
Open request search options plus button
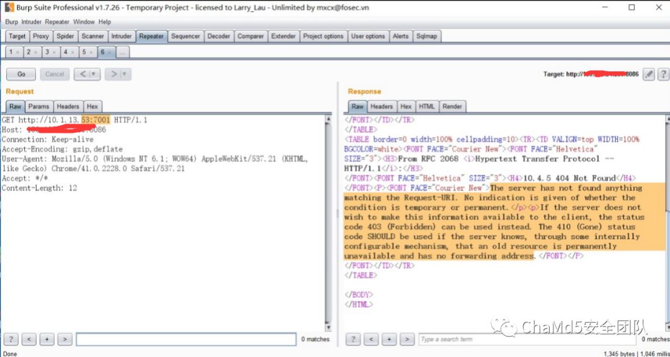pos(47,339)
